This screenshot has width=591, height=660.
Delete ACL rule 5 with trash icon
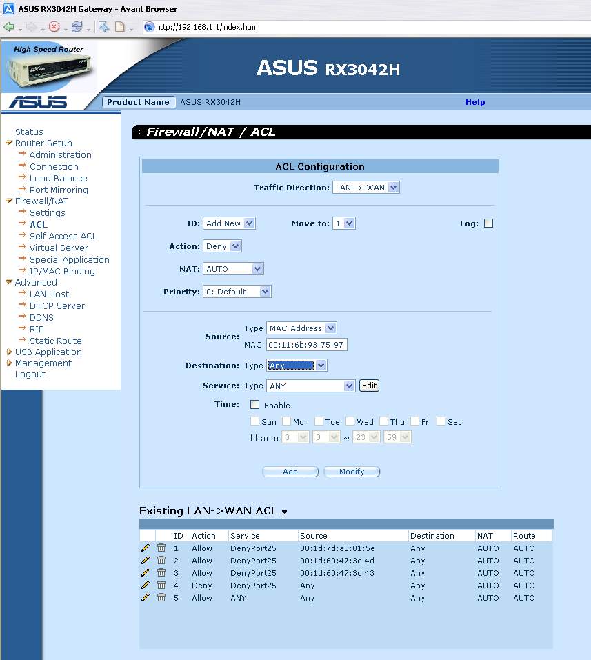tap(161, 598)
